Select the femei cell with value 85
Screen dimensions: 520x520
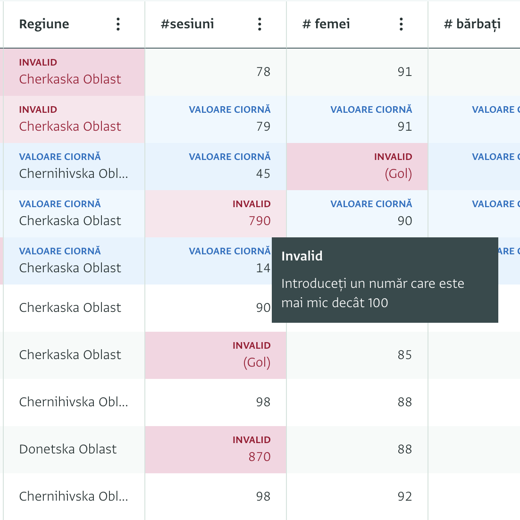pos(357,355)
